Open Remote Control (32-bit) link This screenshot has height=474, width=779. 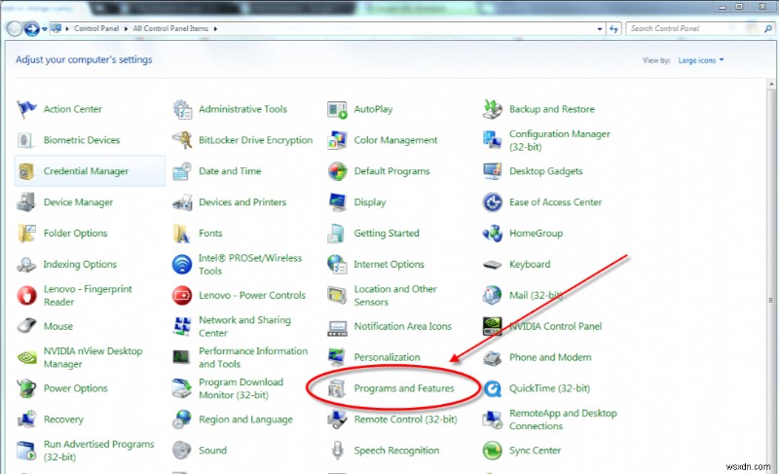pyautogui.click(x=405, y=419)
